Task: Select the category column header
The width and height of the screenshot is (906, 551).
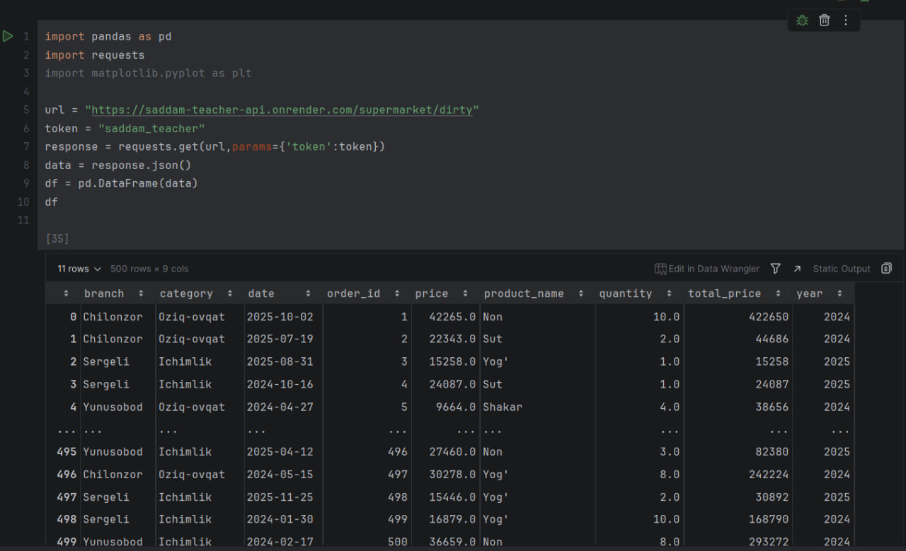Action: 186,294
